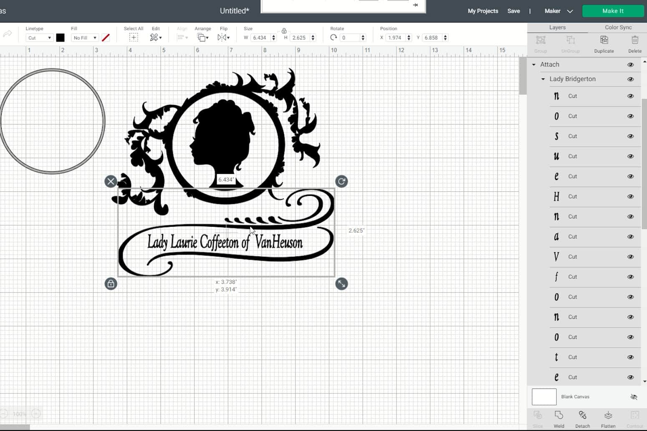Select the circle shape on canvas
Viewport: 647px width, 431px height.
click(52, 121)
